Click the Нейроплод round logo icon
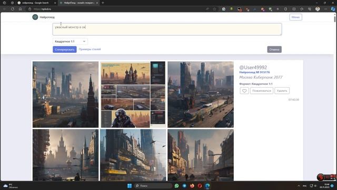The height and width of the screenshot is (190, 337). coord(35,17)
